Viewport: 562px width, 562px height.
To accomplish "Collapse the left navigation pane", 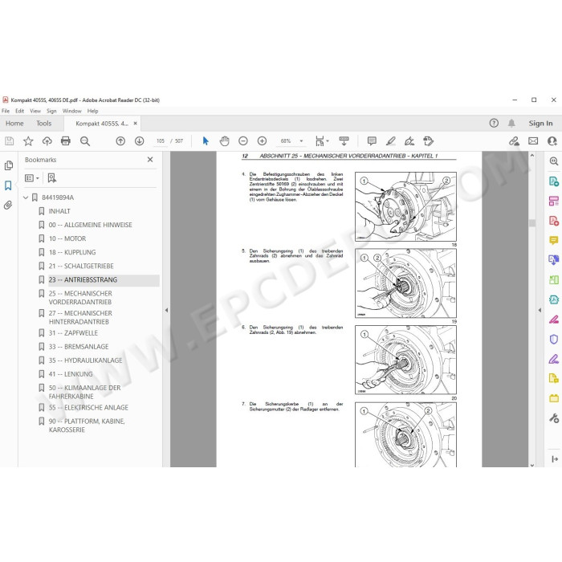I will click(166, 311).
